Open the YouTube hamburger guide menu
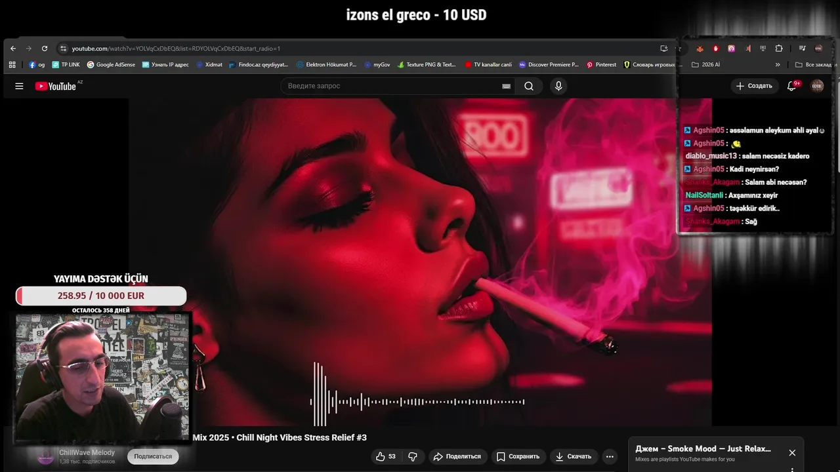 (x=19, y=86)
